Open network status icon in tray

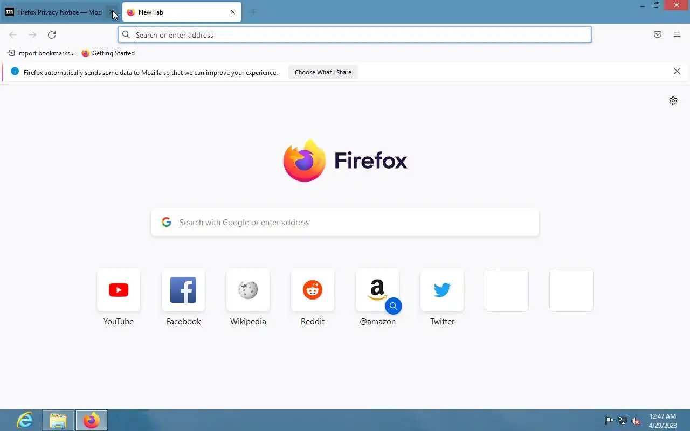(x=623, y=421)
